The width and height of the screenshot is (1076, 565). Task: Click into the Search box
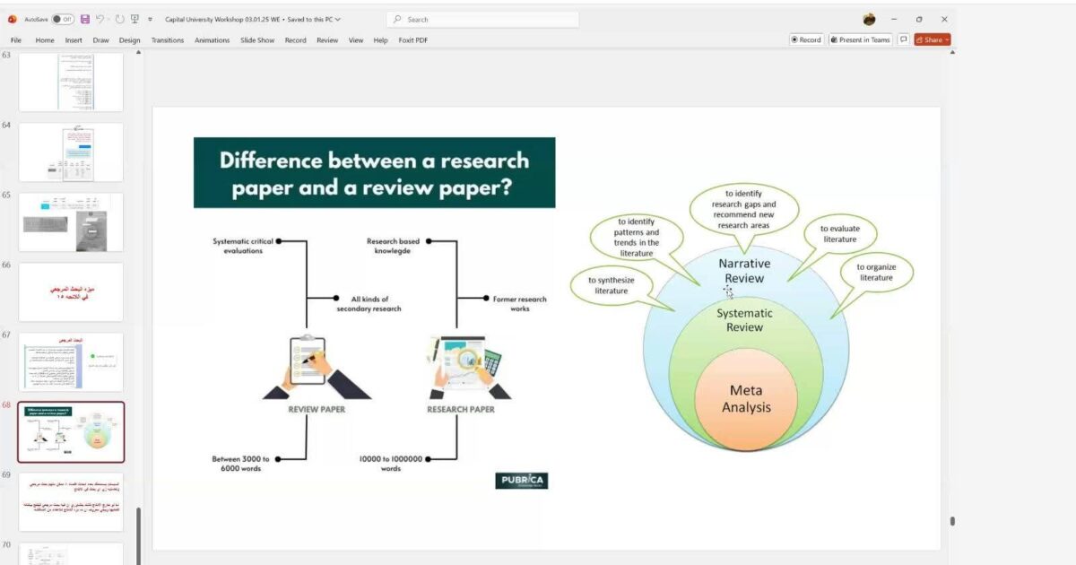click(484, 19)
